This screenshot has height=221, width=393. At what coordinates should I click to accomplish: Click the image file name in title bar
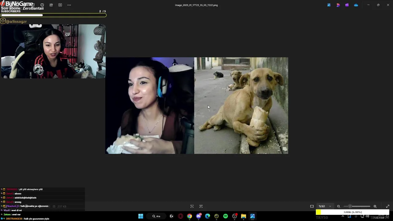click(196, 5)
